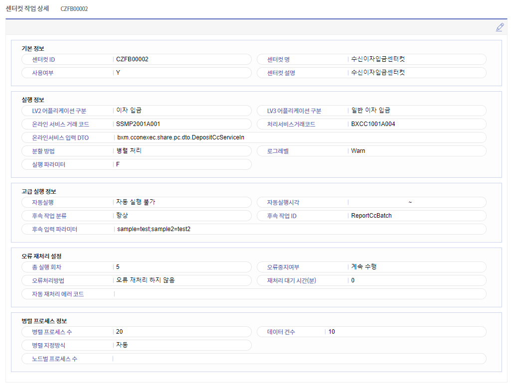Screen dimensions: 511x386
Task: Click the 센터컷 작업 상세 page title
Action: click(27, 8)
